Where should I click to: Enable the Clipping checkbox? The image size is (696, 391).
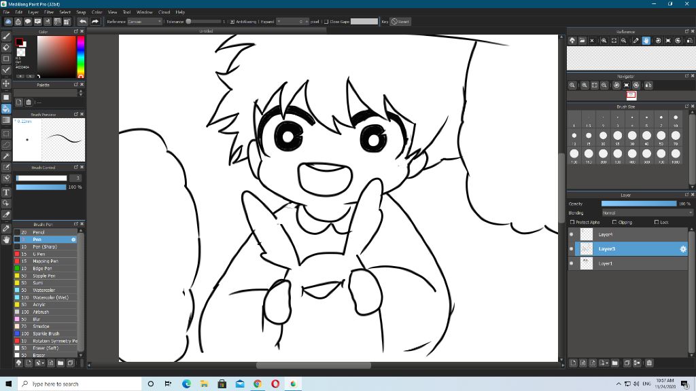[614, 222]
